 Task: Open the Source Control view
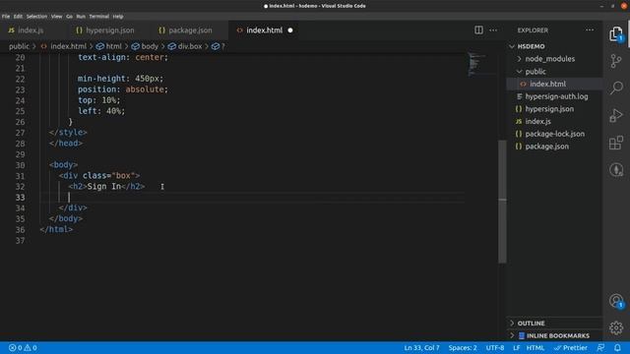point(616,61)
